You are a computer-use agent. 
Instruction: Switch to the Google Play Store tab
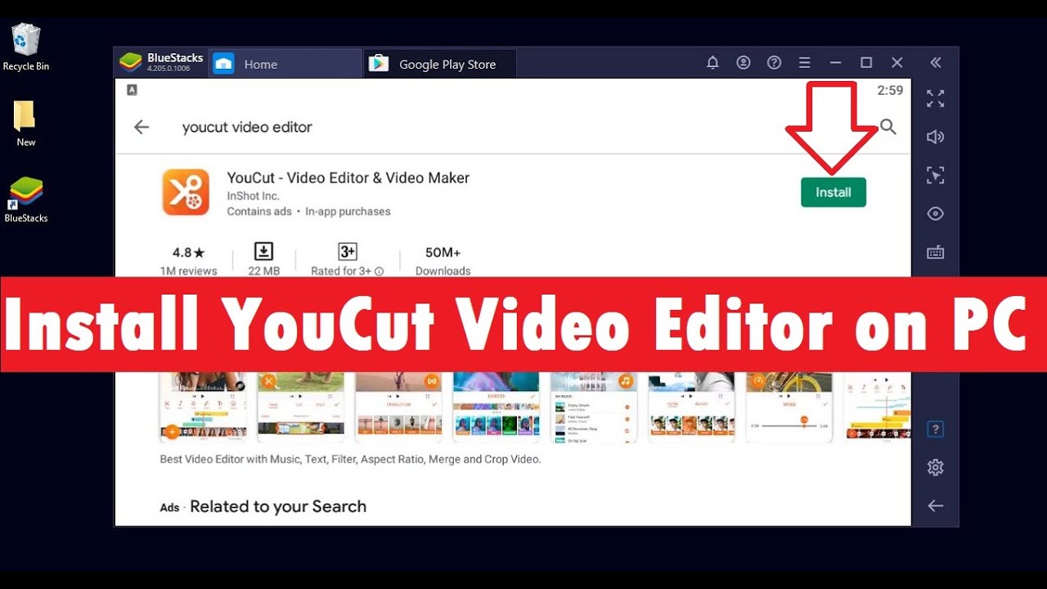440,64
